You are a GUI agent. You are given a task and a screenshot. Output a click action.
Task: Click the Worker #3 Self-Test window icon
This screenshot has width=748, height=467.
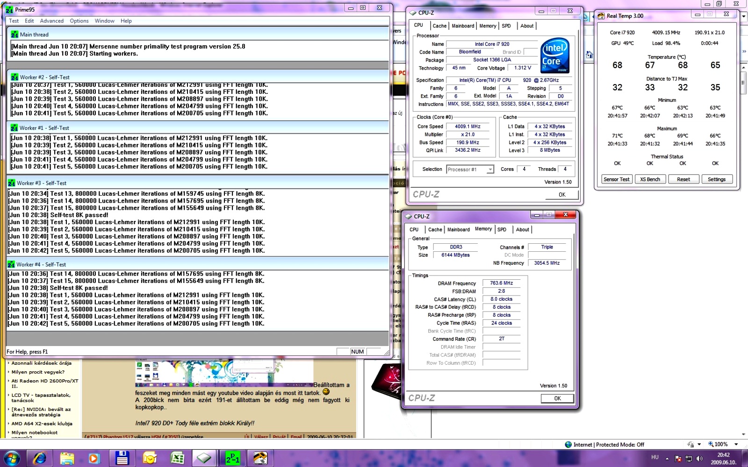pos(12,183)
